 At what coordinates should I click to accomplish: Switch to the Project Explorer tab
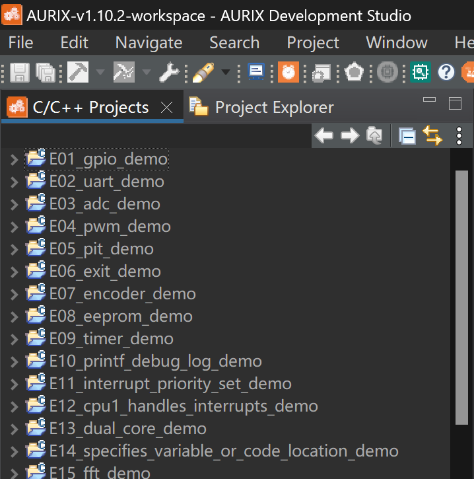261,107
